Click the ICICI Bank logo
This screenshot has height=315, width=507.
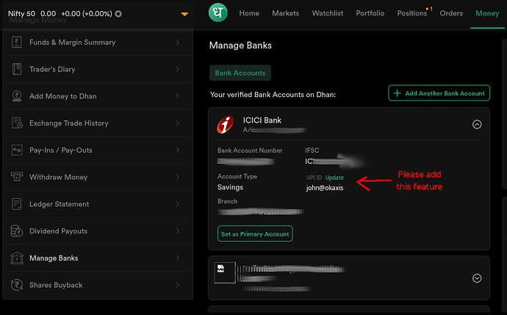(226, 124)
